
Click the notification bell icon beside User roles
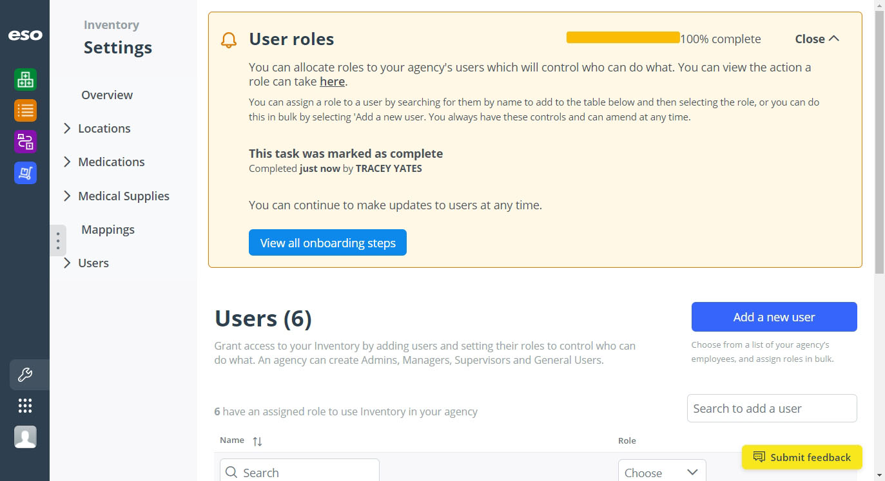pos(229,40)
